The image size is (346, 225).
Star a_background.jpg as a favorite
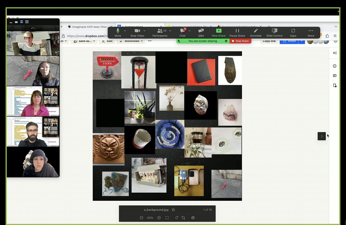point(173,210)
